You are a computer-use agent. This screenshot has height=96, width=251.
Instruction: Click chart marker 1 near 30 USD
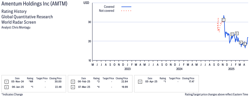tap(223, 20)
